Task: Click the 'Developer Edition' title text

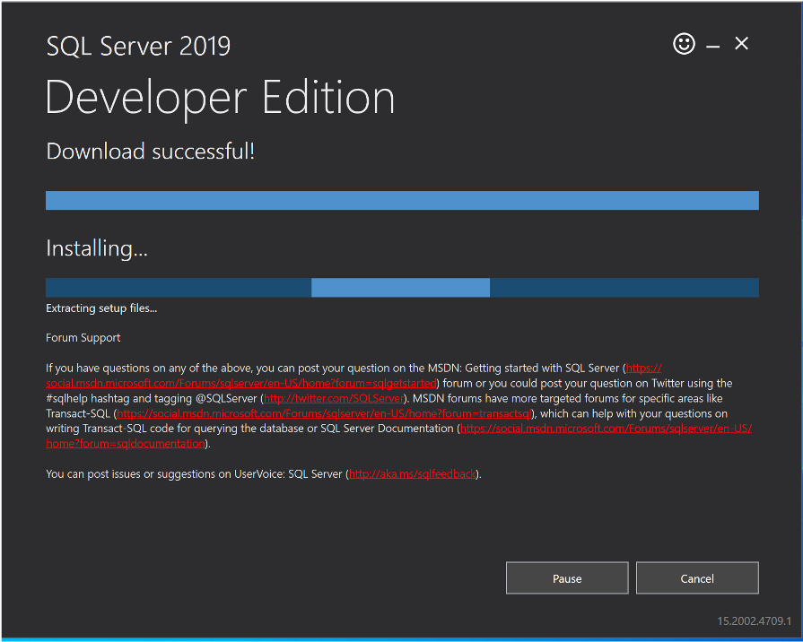Action: coord(220,98)
